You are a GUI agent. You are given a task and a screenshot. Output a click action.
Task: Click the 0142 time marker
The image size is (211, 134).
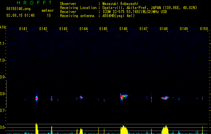point(43,29)
